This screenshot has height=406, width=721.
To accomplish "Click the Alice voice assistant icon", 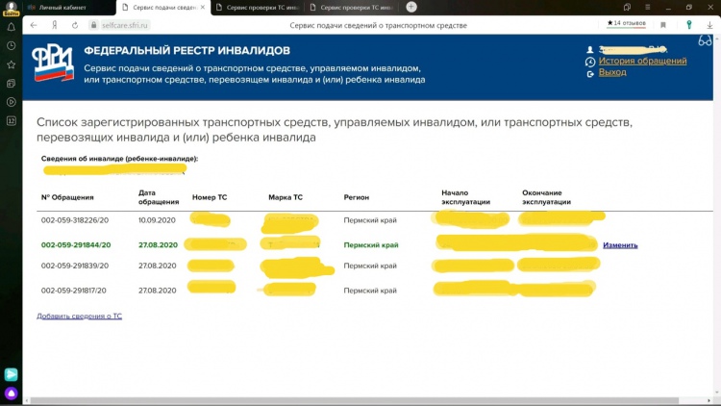I will tap(12, 393).
